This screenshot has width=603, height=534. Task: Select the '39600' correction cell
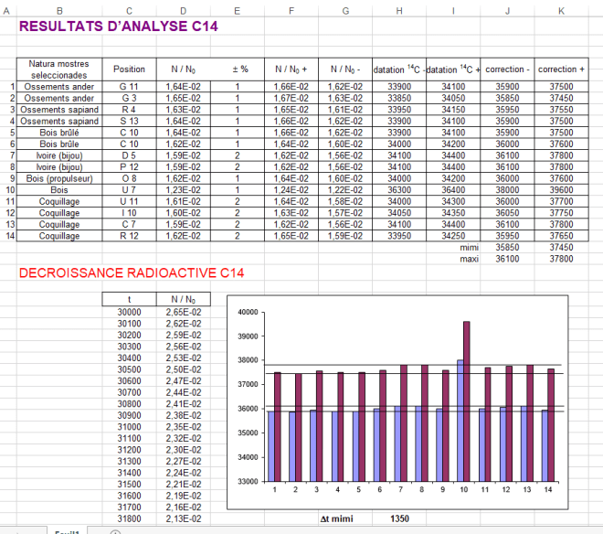[561, 190]
